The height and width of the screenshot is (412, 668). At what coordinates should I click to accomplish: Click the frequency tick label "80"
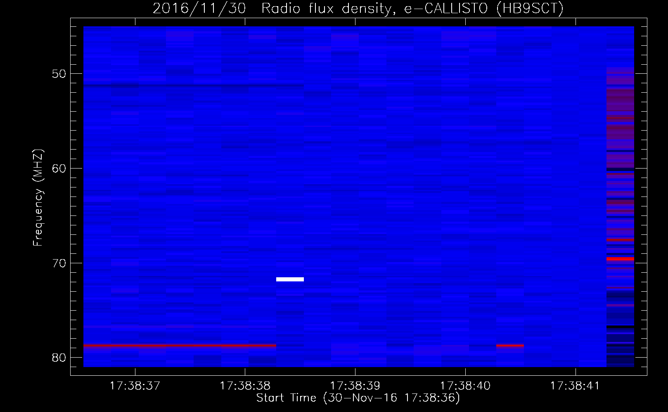coord(59,358)
